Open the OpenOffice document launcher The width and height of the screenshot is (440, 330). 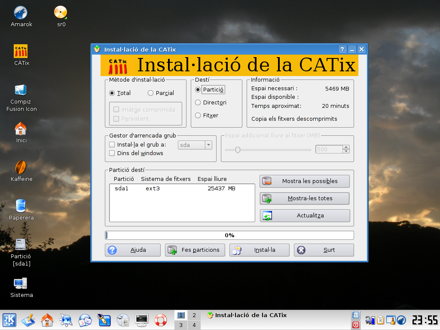pyautogui.click(x=122, y=320)
